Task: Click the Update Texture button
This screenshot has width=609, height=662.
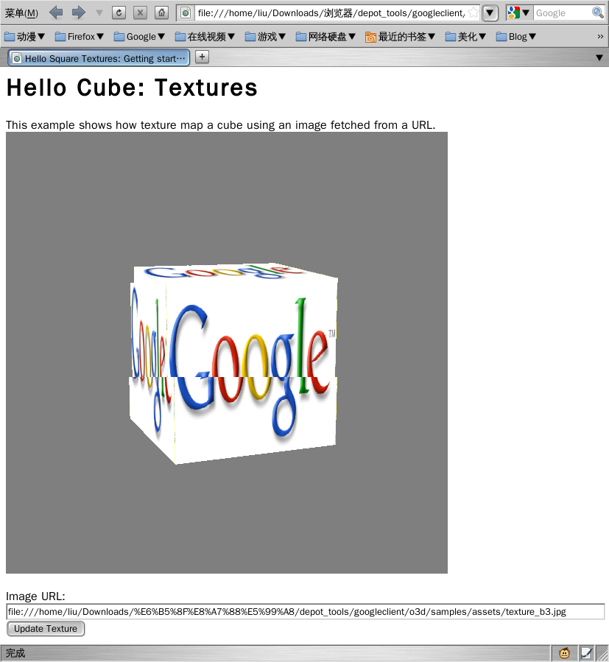Action: (x=46, y=629)
